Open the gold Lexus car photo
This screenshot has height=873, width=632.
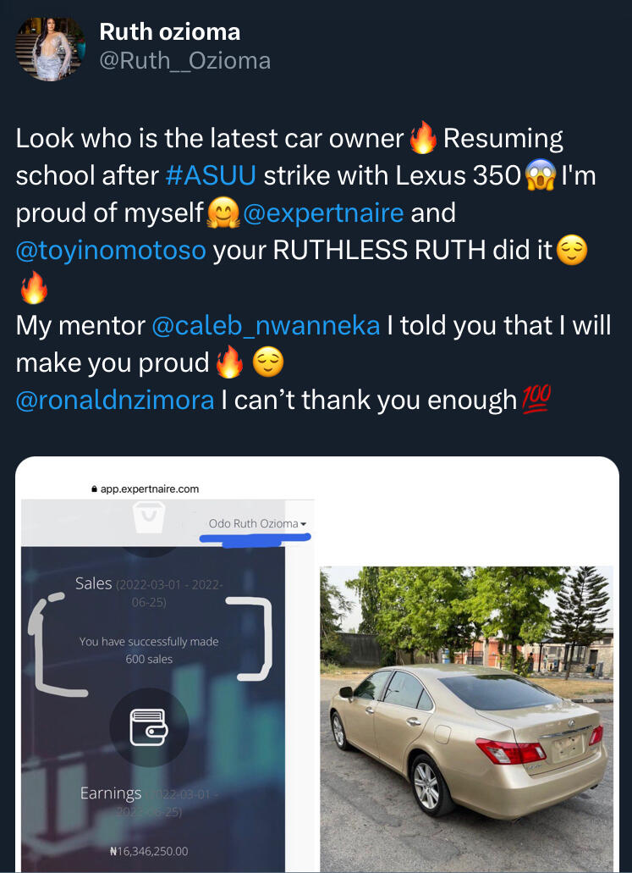466,720
